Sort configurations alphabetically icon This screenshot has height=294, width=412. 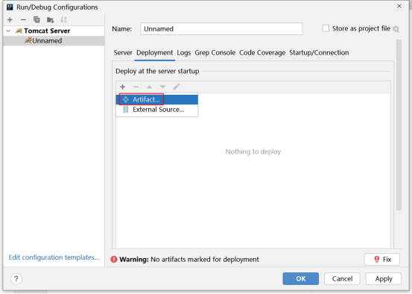pyautogui.click(x=63, y=19)
